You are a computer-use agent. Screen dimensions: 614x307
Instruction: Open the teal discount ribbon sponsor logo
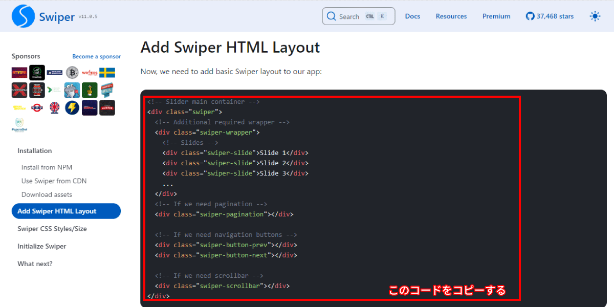point(107,90)
